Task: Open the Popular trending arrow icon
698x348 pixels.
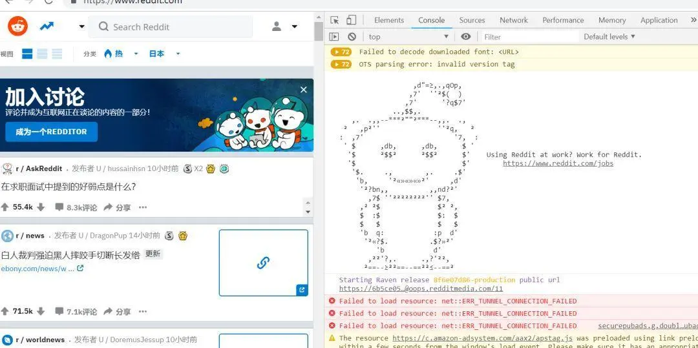Action: pyautogui.click(x=47, y=26)
